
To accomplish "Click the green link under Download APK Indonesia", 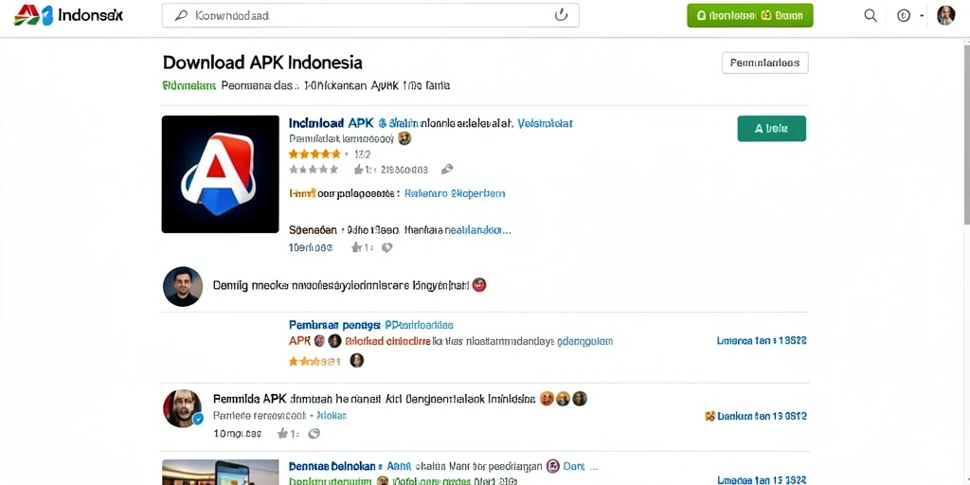I will pyautogui.click(x=189, y=85).
